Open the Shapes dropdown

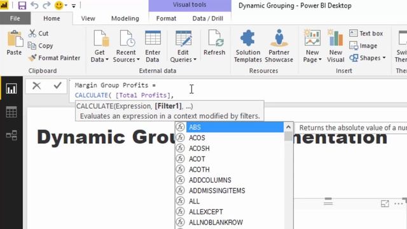[368, 58]
